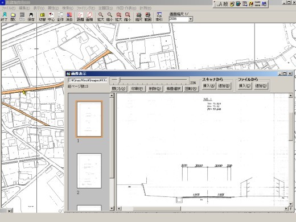This screenshot has height=222, width=296.
Task: Click the 総ページ数:3 page count text
Action: 78,87
